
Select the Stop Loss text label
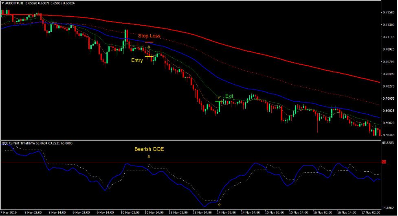[x=149, y=36]
